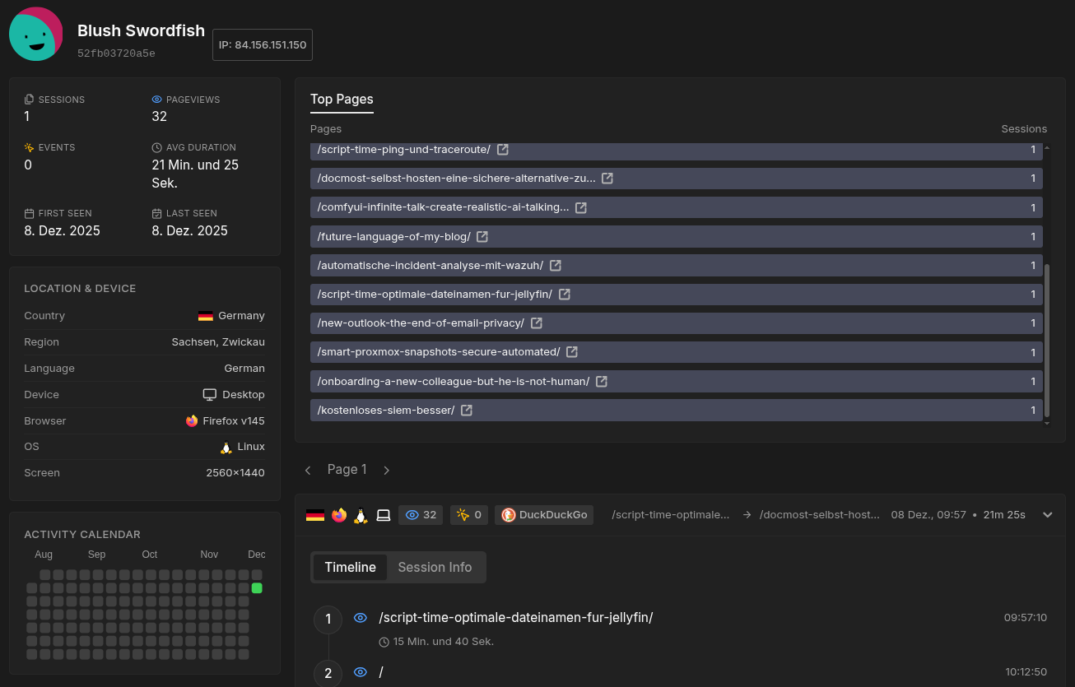
Task: Click the green active day in Activity Calendar
Action: pyautogui.click(x=257, y=588)
